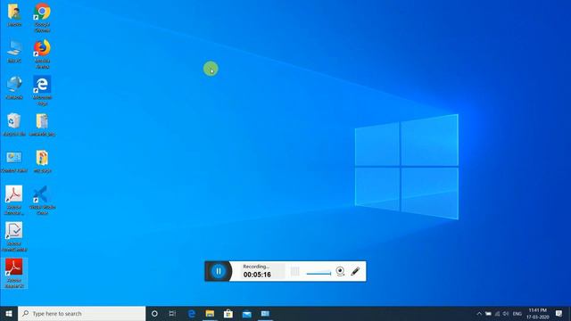
Task: Select the Control Panel desktop icon
Action: coord(14,161)
